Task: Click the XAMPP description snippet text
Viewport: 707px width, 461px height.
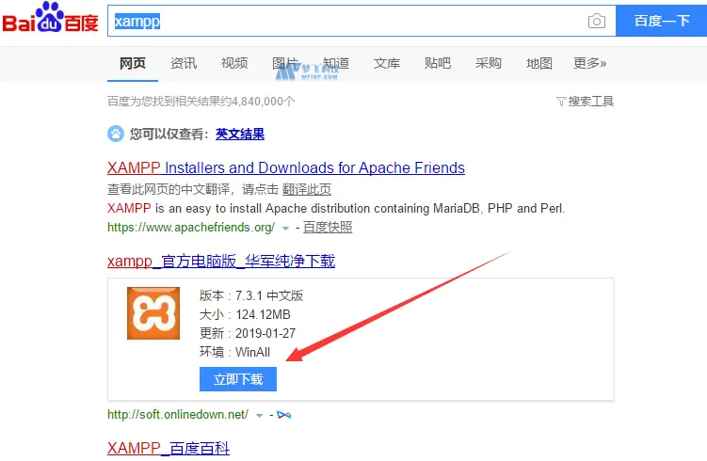Action: click(336, 208)
